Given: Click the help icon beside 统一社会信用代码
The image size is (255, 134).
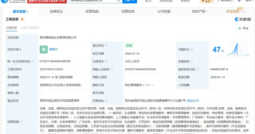Looking at the screenshot, I should pos(32,61).
